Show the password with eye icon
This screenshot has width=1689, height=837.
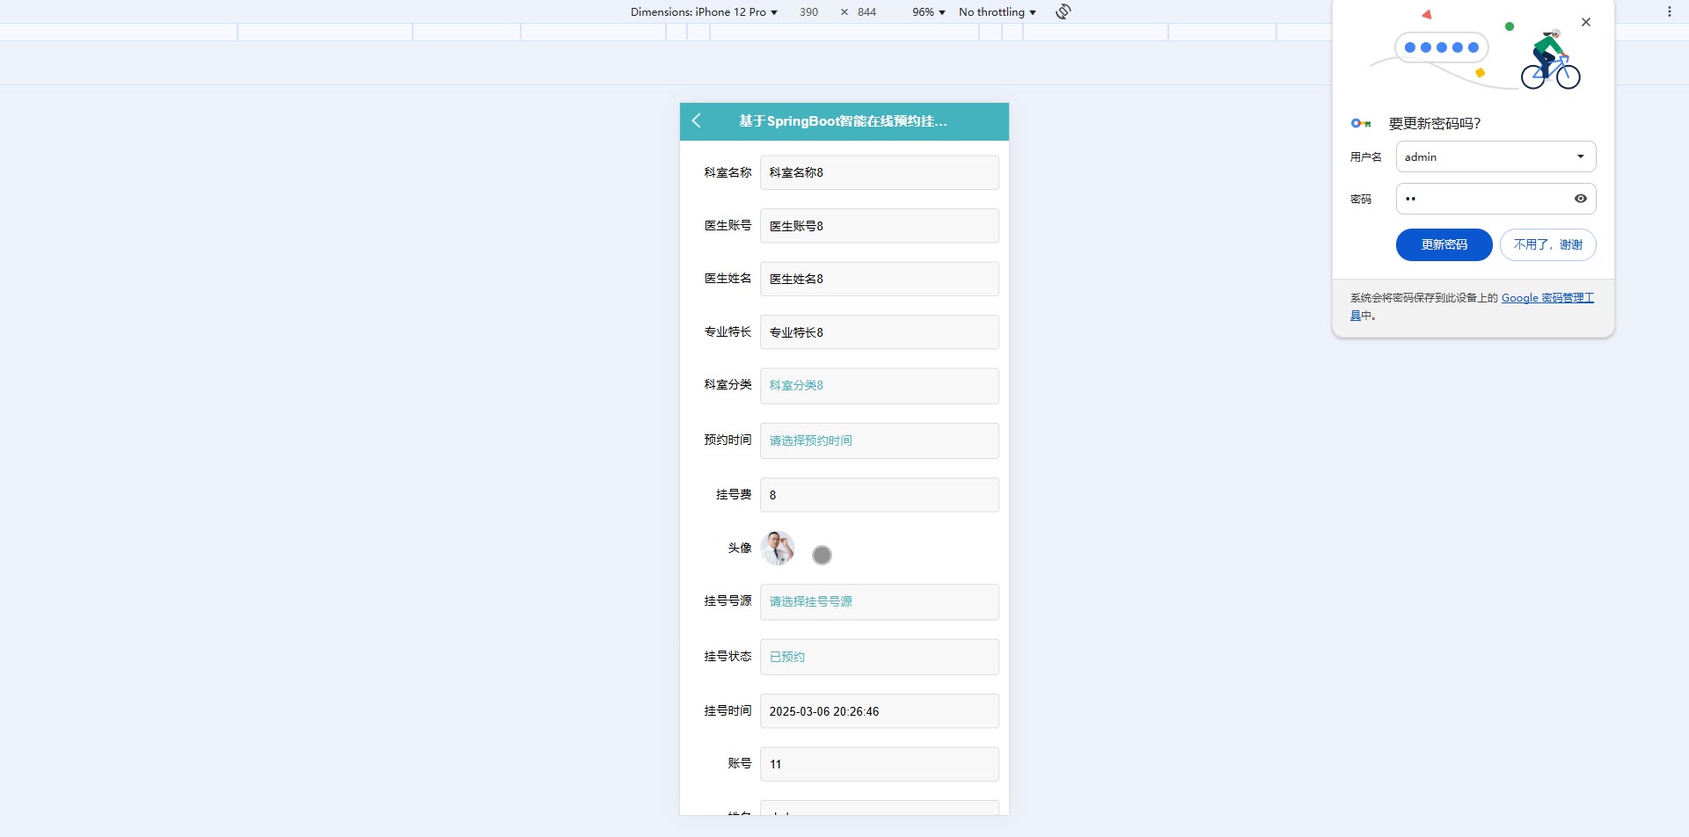(x=1581, y=199)
